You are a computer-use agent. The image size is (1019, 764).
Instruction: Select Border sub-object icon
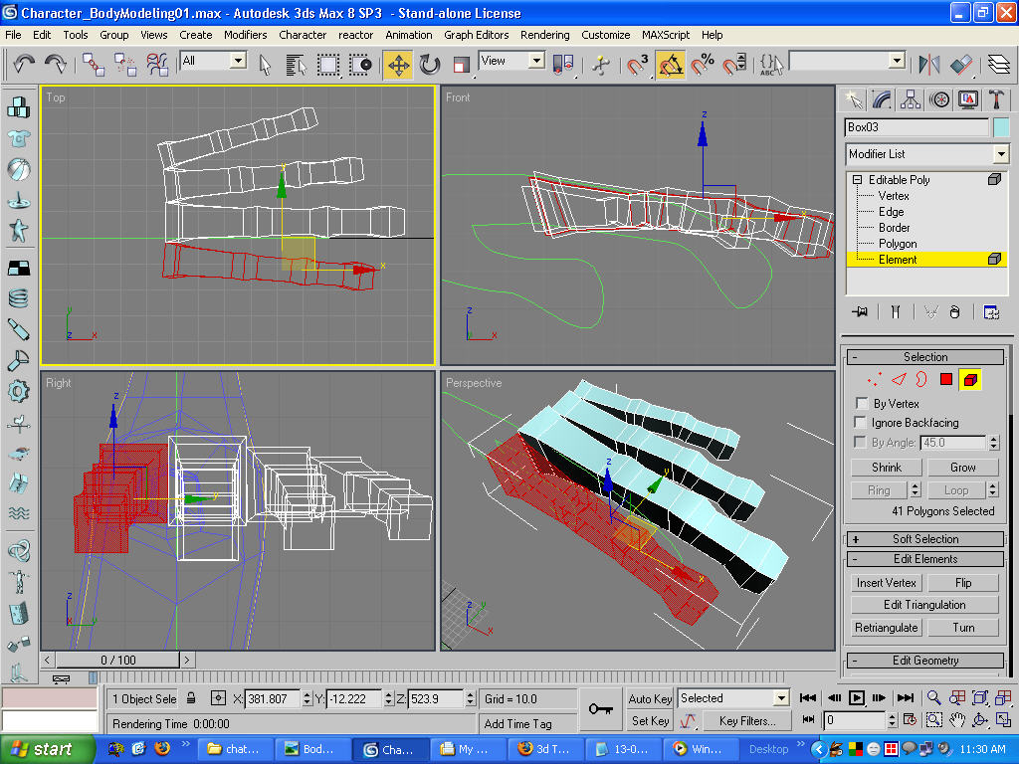pos(921,379)
